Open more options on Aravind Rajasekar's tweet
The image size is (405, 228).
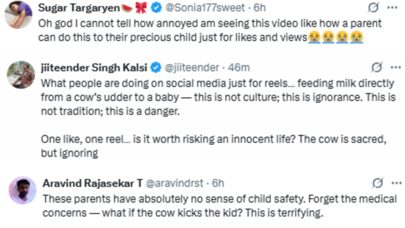coord(397,183)
